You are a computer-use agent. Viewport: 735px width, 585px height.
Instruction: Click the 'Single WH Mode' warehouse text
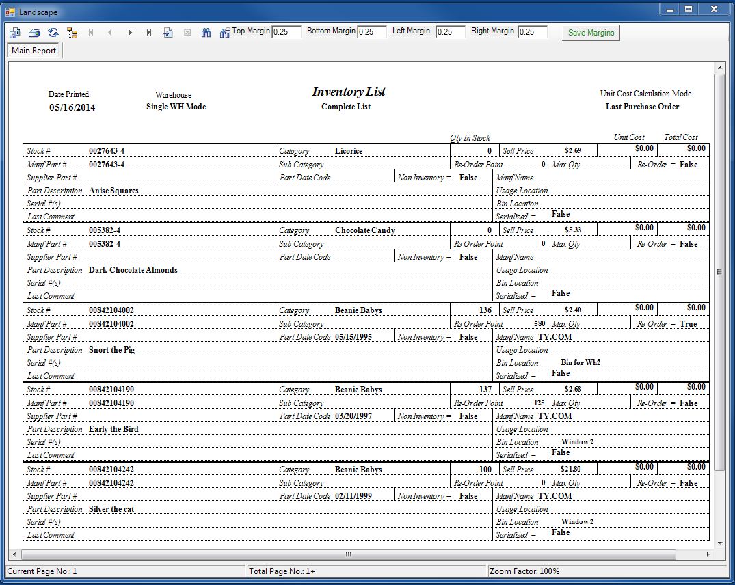pos(176,107)
